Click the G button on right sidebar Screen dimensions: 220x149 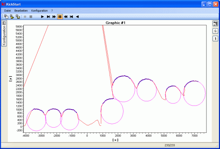coord(215,31)
